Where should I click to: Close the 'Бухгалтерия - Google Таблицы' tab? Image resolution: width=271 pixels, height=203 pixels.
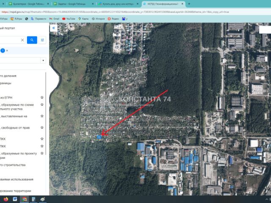pyautogui.click(x=48, y=4)
